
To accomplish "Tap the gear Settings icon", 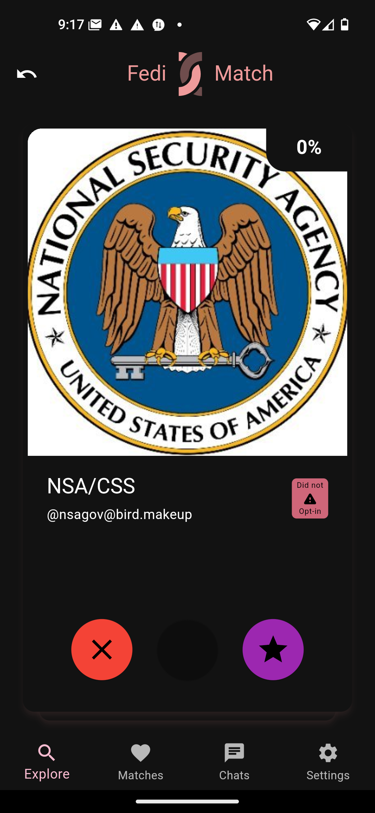I will [328, 753].
